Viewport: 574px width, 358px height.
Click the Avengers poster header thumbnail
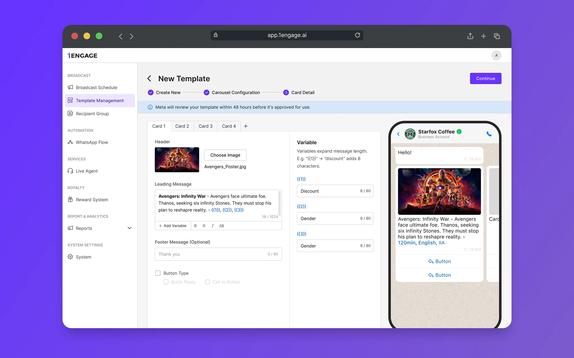(177, 160)
